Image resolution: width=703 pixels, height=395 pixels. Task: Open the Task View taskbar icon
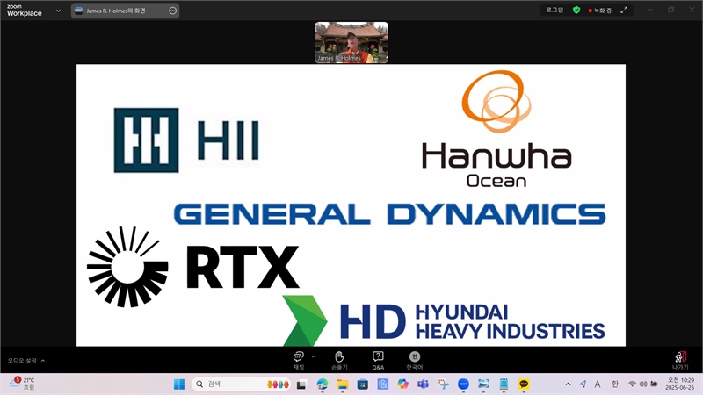(301, 384)
